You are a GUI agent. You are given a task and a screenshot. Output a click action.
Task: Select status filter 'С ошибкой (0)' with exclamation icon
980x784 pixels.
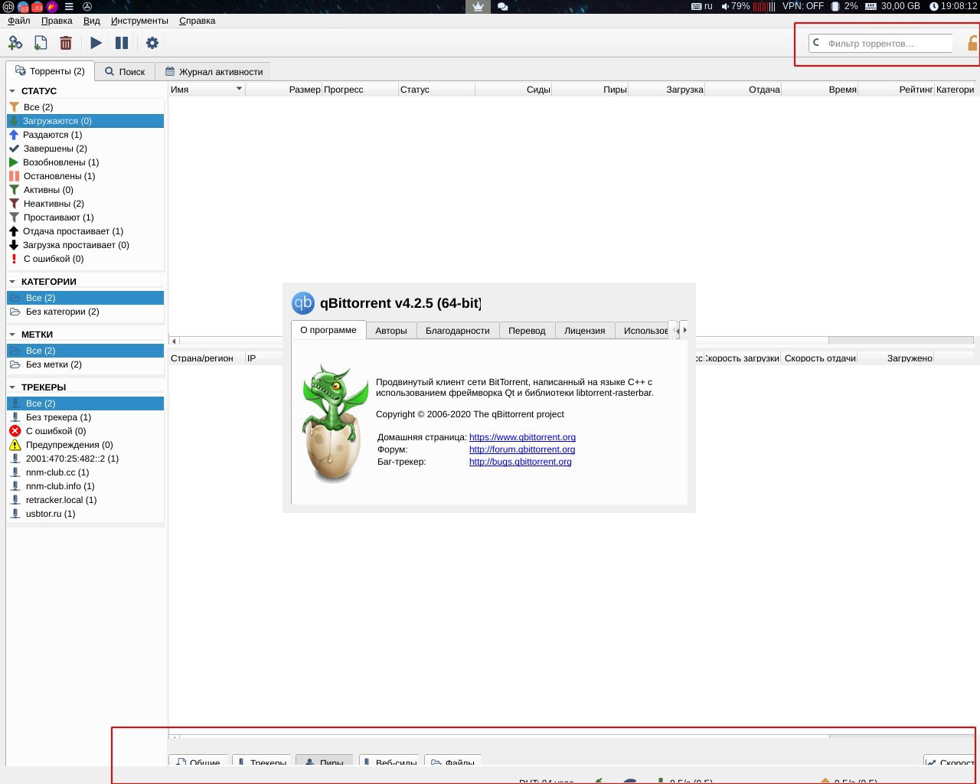click(x=85, y=259)
